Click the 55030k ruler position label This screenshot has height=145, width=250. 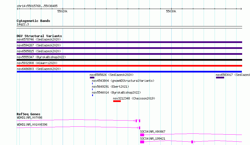point(171,11)
